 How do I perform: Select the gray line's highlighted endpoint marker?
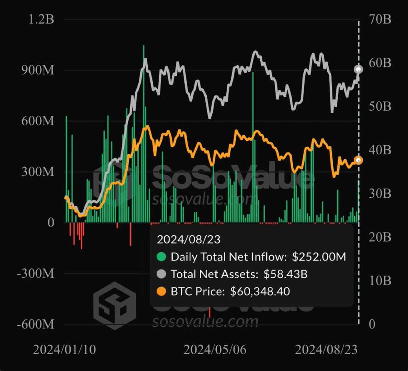(x=359, y=70)
